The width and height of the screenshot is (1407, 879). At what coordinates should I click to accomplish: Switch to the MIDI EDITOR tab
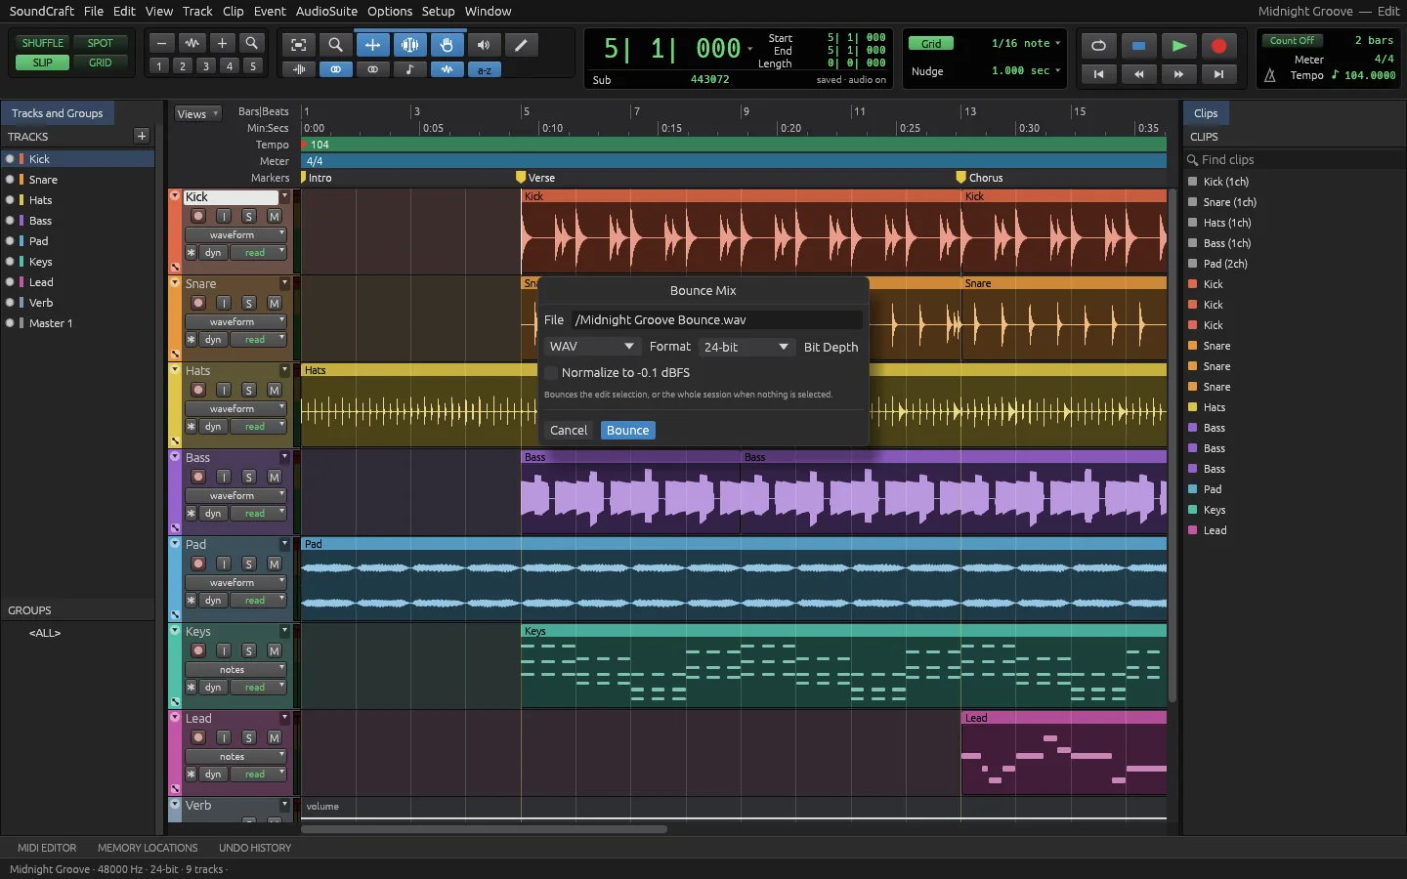point(47,848)
